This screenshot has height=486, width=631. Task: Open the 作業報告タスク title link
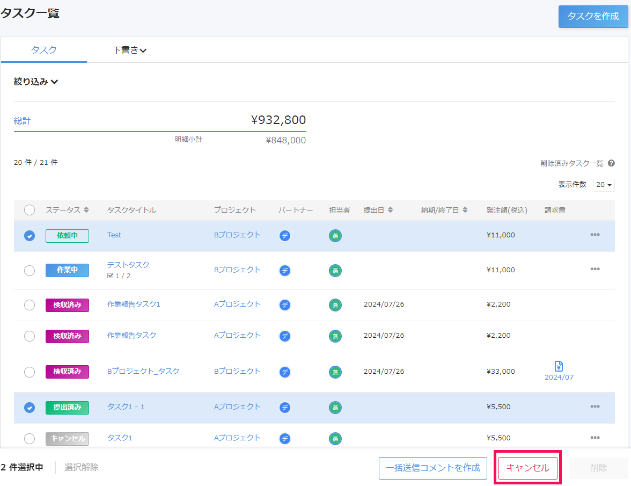(131, 335)
